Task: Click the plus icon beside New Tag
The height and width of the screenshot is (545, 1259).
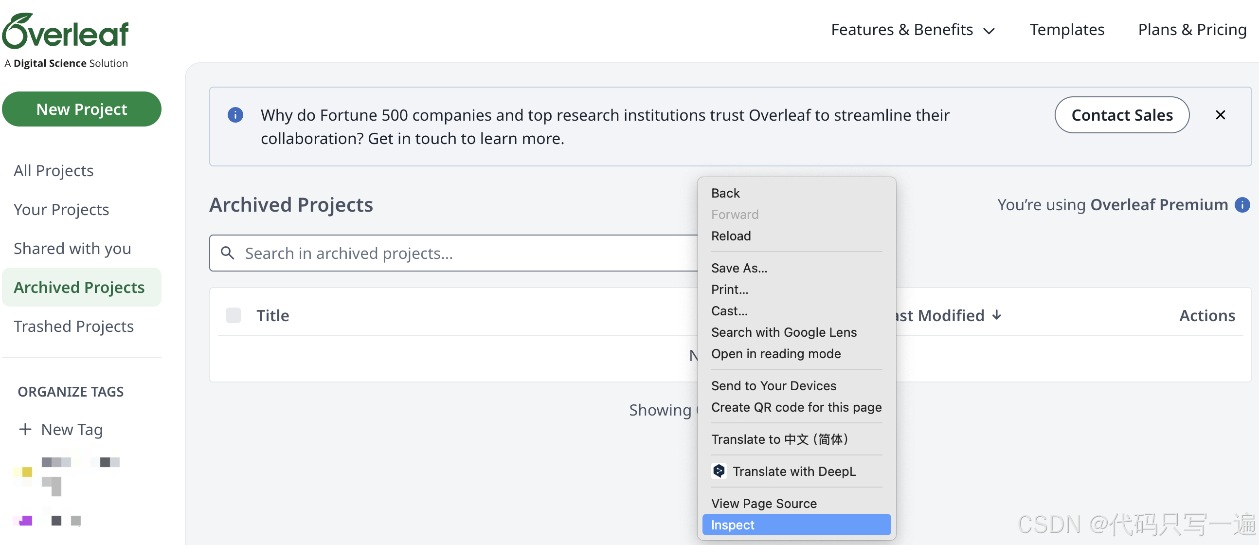Action: [x=25, y=429]
